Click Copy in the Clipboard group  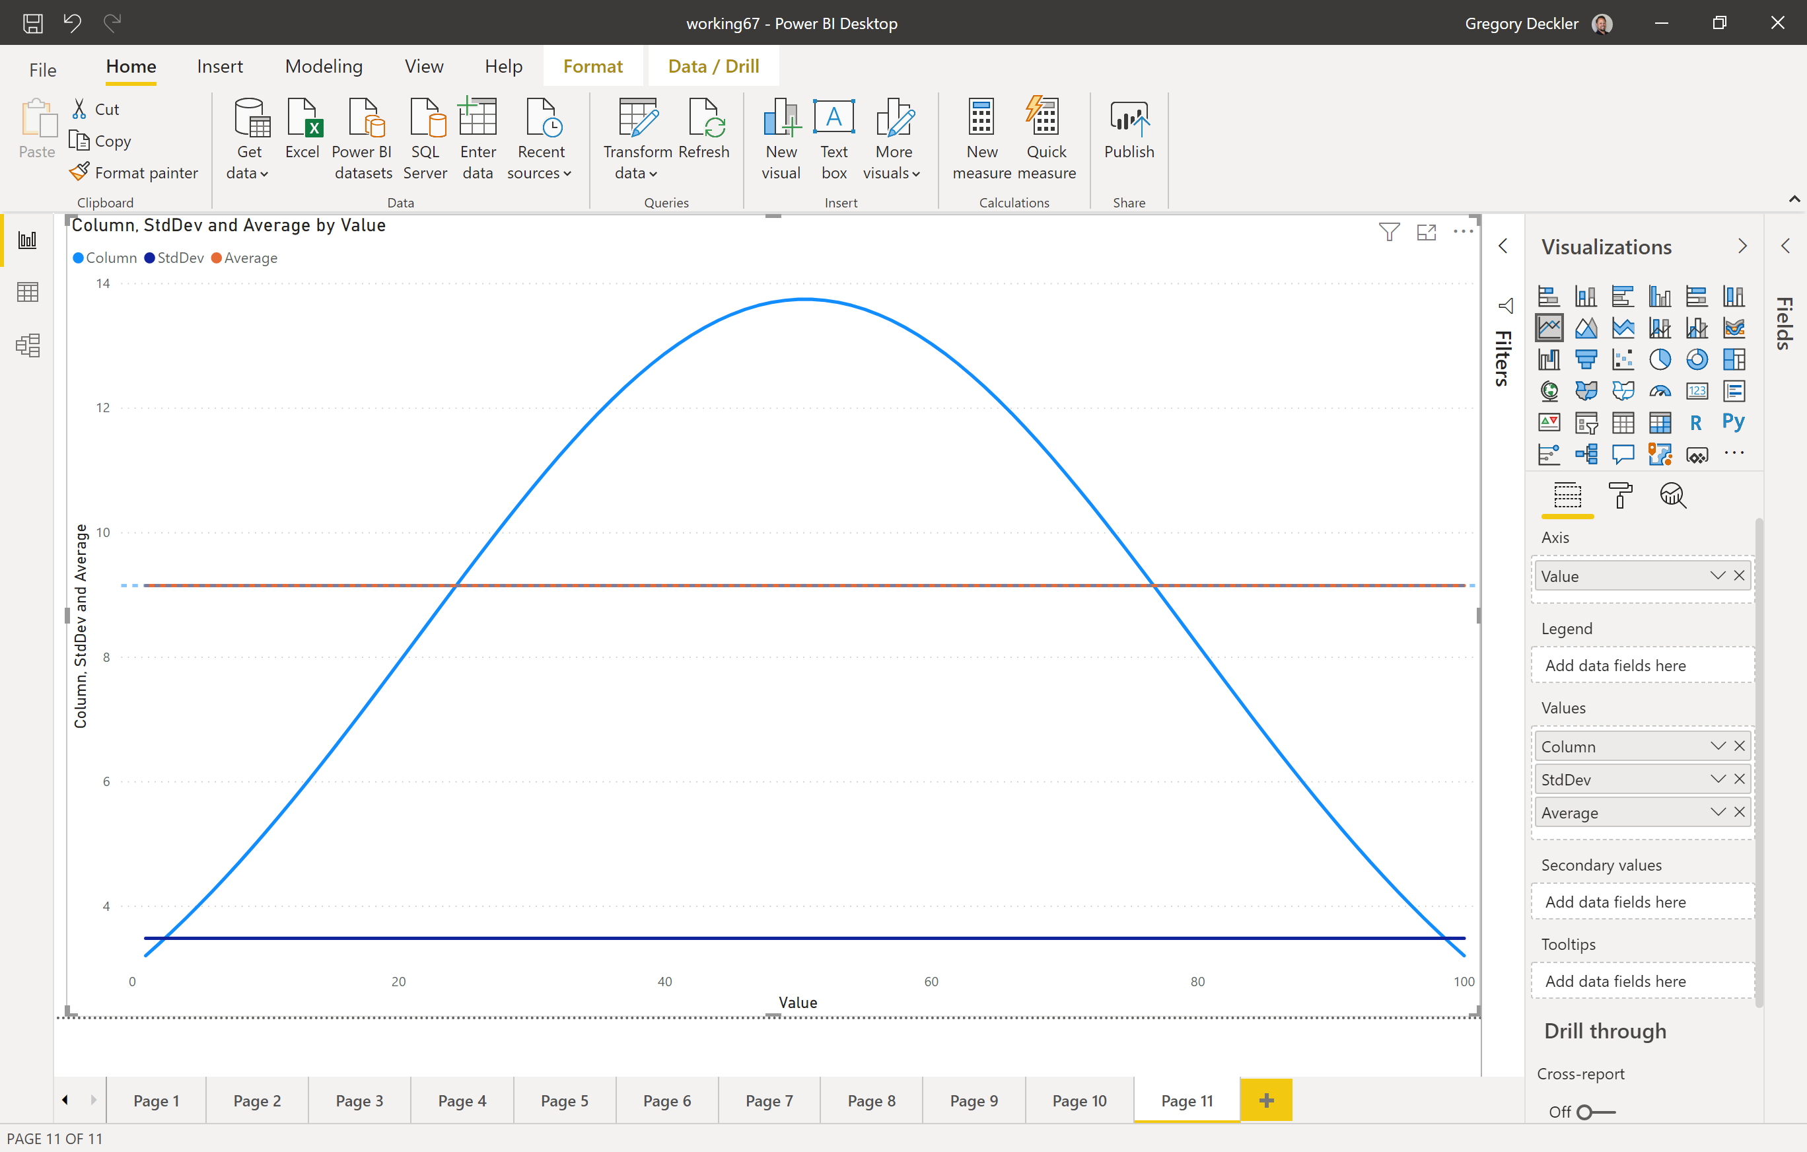point(100,141)
